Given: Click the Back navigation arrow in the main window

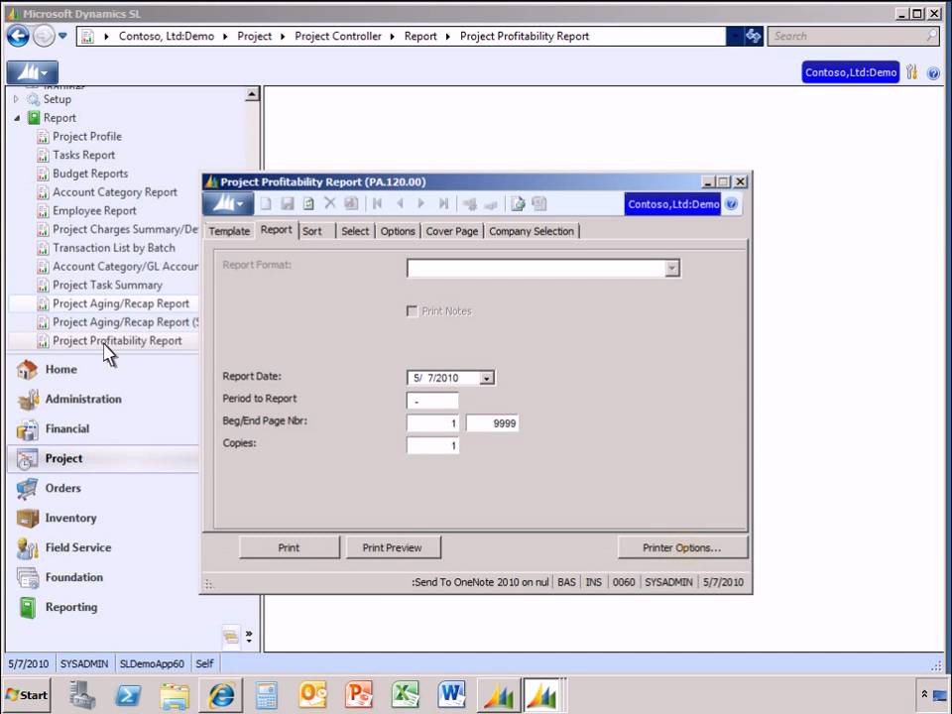Looking at the screenshot, I should click(18, 37).
